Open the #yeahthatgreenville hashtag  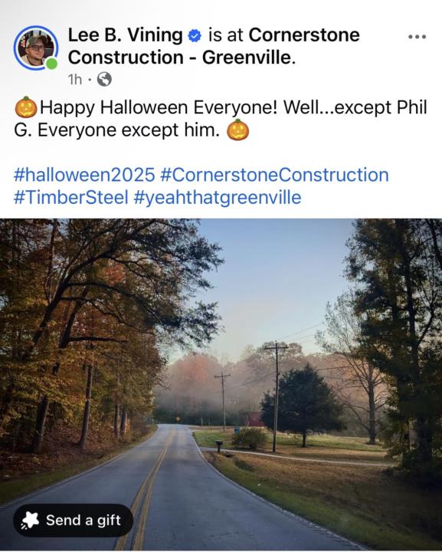tap(218, 198)
